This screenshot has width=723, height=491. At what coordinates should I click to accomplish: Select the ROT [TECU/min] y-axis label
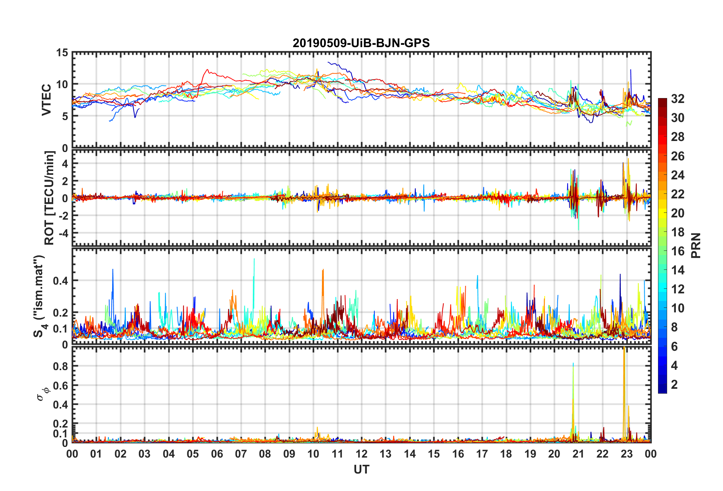click(49, 198)
